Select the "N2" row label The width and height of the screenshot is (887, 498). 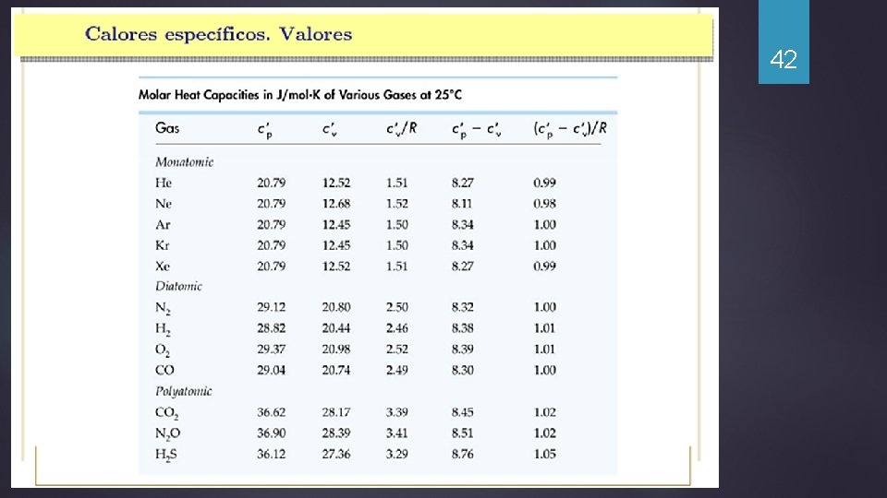[163, 308]
